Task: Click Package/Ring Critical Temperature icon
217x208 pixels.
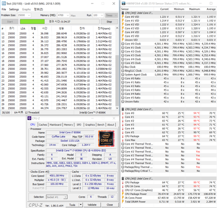Action: 123,171
